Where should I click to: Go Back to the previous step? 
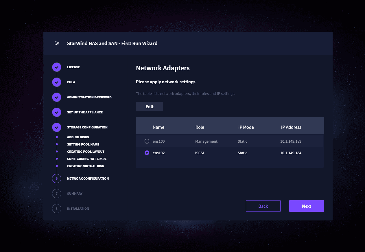[263, 206]
